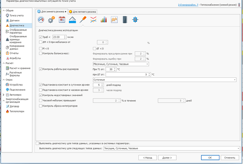The image size is (243, 164).
Task: Select the screwdriver diagnostics icon
Action: point(83,20)
